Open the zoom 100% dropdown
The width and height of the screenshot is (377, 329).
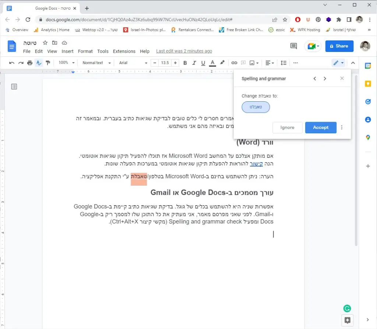point(66,63)
